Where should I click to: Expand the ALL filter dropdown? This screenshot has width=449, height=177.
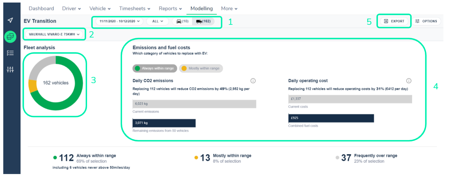pyautogui.click(x=157, y=21)
